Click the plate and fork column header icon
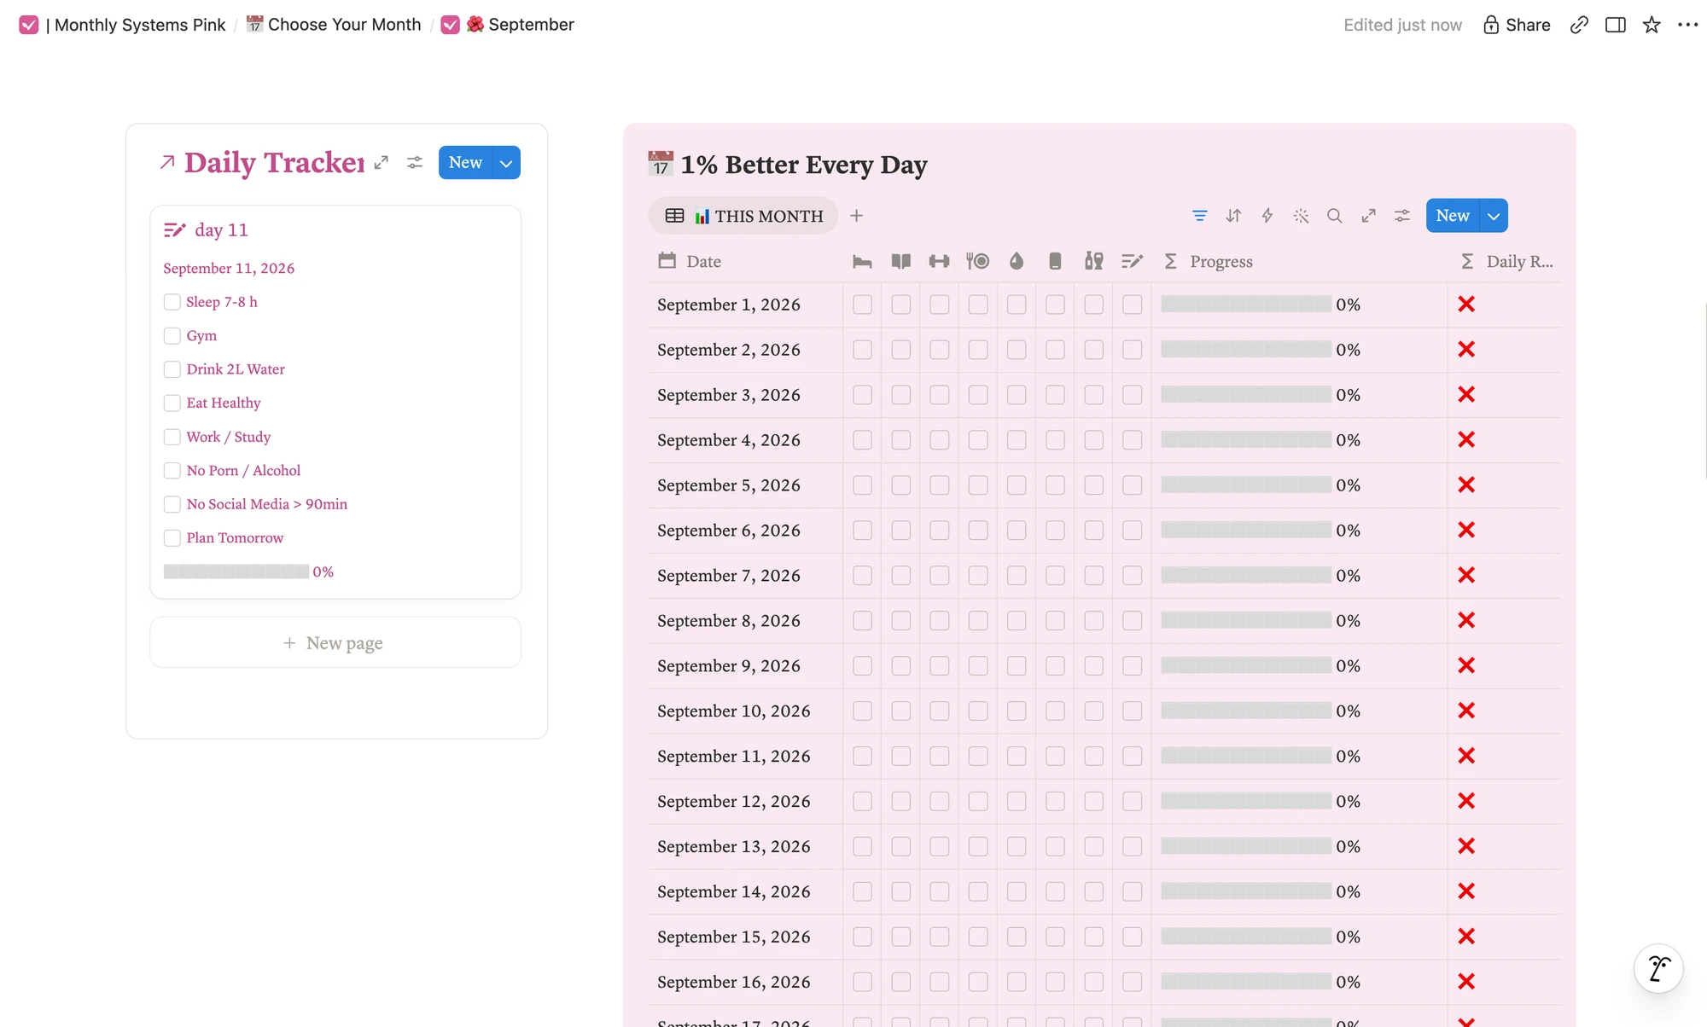1707x1027 pixels. click(977, 261)
